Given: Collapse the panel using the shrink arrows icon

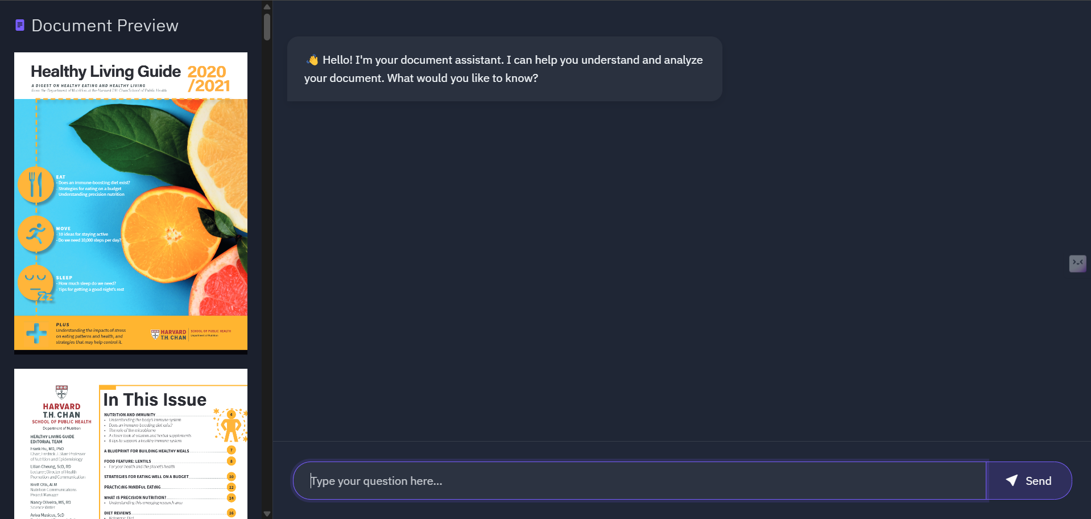Looking at the screenshot, I should [1077, 263].
